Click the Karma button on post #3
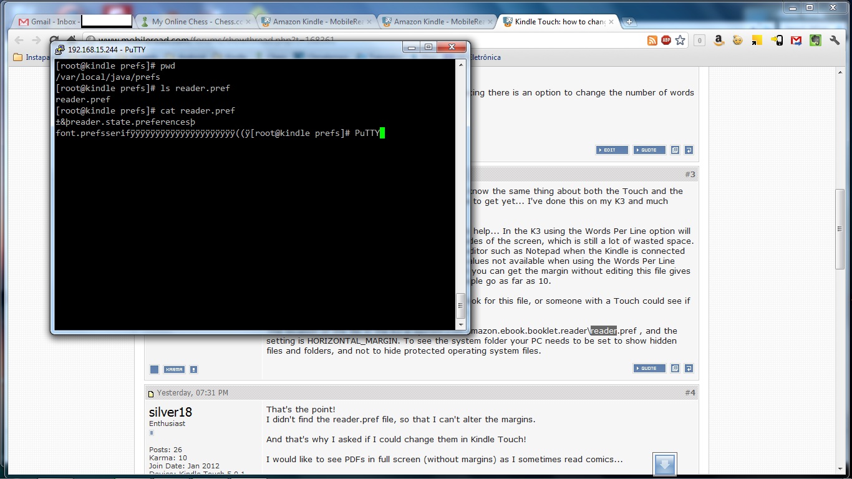This screenshot has height=479, width=852. pyautogui.click(x=174, y=369)
